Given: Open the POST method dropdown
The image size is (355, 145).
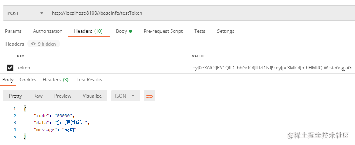Looking at the screenshot, I should point(25,13).
